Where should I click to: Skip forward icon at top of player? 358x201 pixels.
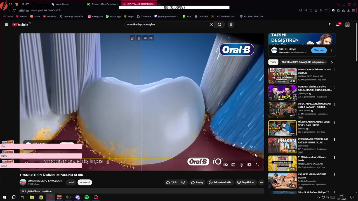(x=145, y=38)
